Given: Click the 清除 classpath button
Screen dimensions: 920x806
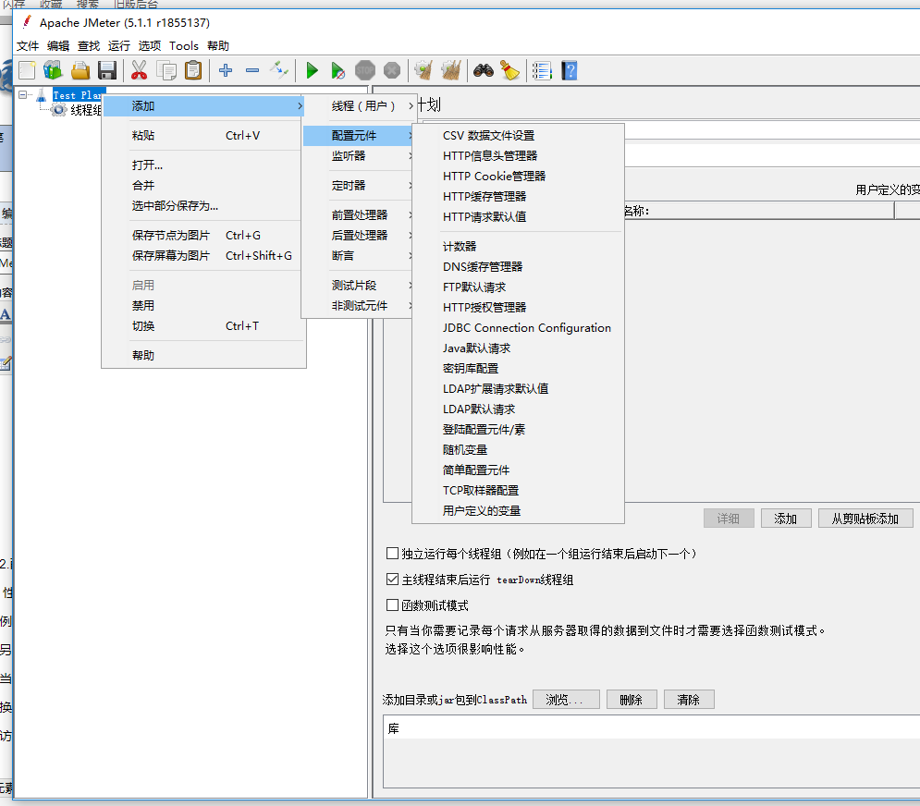Looking at the screenshot, I should point(689,699).
